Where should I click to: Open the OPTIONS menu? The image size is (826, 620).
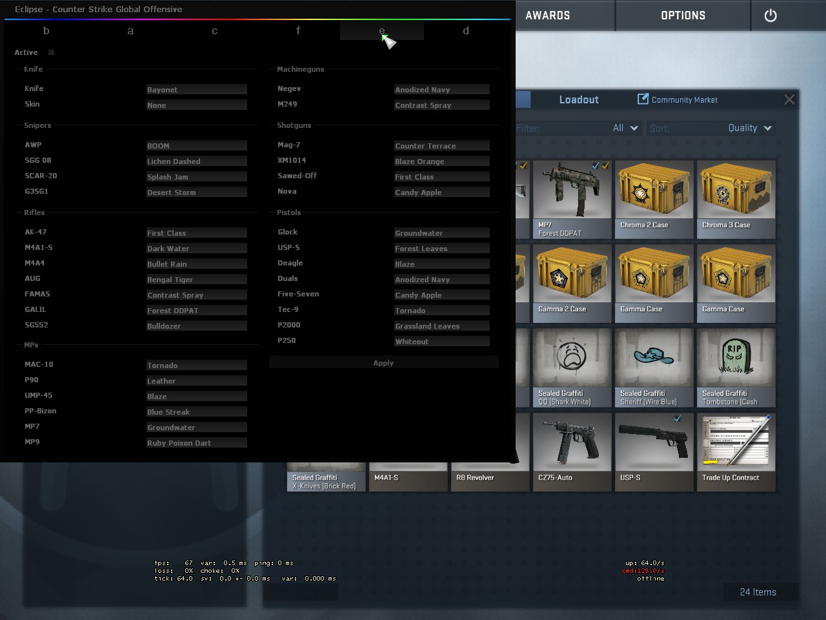click(683, 15)
